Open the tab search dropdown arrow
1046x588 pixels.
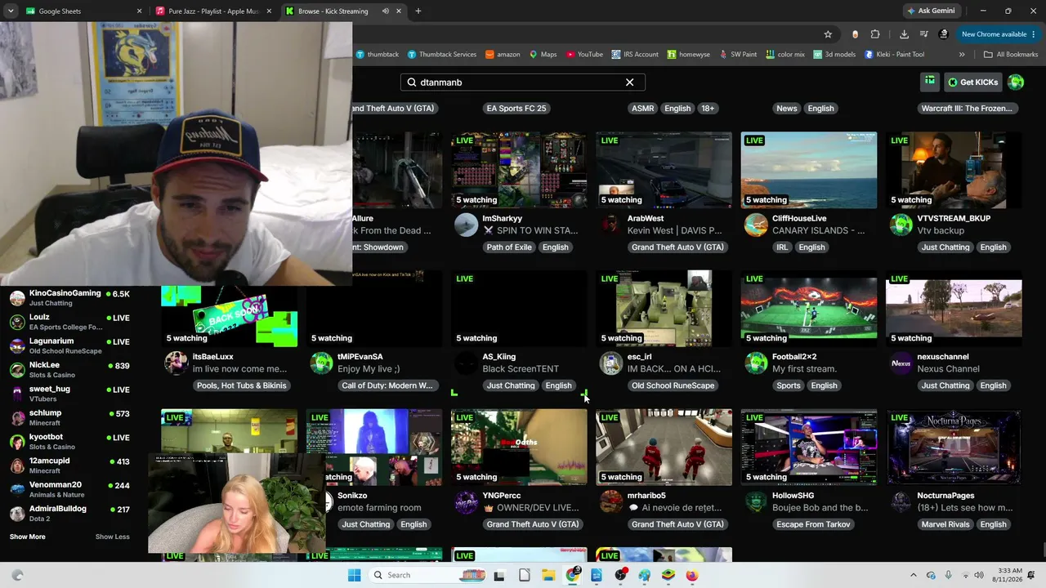click(x=10, y=11)
